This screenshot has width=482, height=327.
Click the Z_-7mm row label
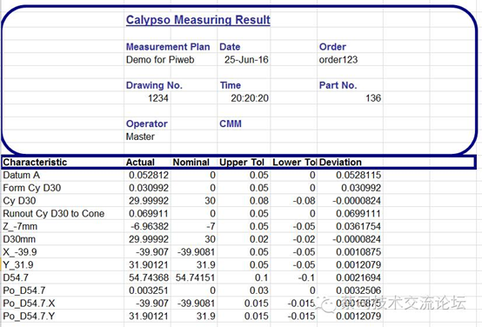coord(20,226)
